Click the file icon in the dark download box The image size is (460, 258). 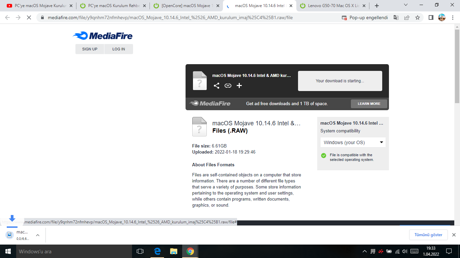(200, 81)
